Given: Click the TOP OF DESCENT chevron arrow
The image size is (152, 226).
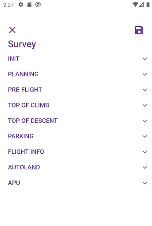Looking at the screenshot, I should coord(145,121).
